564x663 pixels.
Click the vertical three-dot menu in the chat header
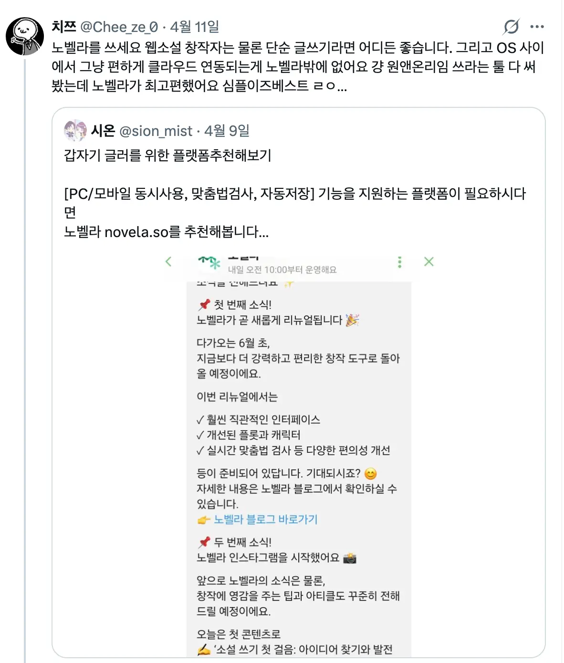pyautogui.click(x=400, y=262)
